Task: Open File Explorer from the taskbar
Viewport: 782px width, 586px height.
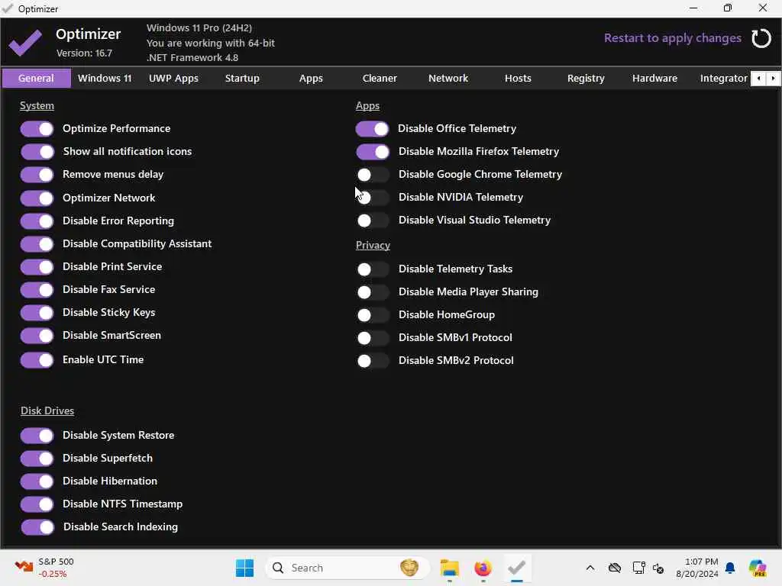Action: (449, 568)
